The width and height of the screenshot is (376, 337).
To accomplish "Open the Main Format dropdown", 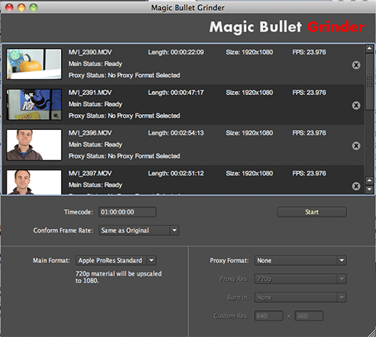I will click(116, 261).
